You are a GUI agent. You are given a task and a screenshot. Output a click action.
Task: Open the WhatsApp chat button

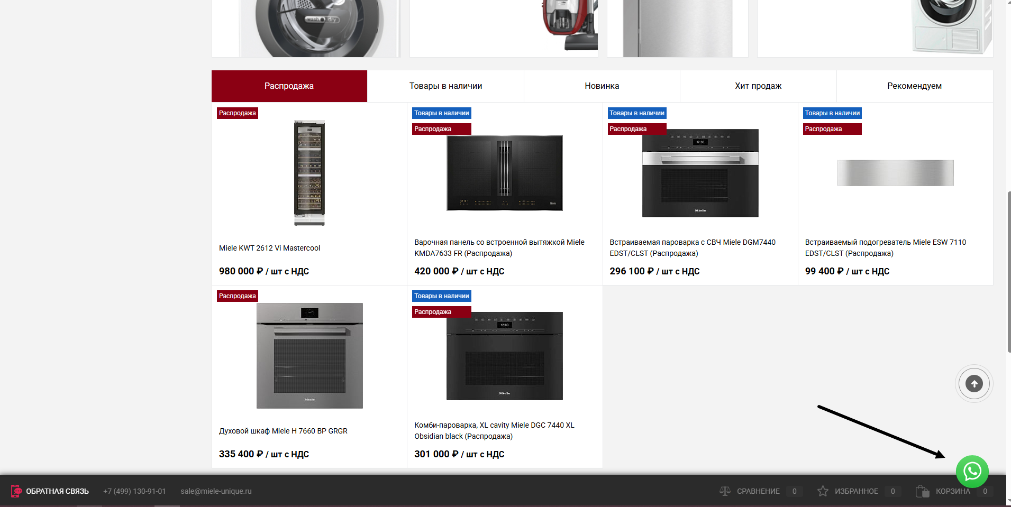972,471
